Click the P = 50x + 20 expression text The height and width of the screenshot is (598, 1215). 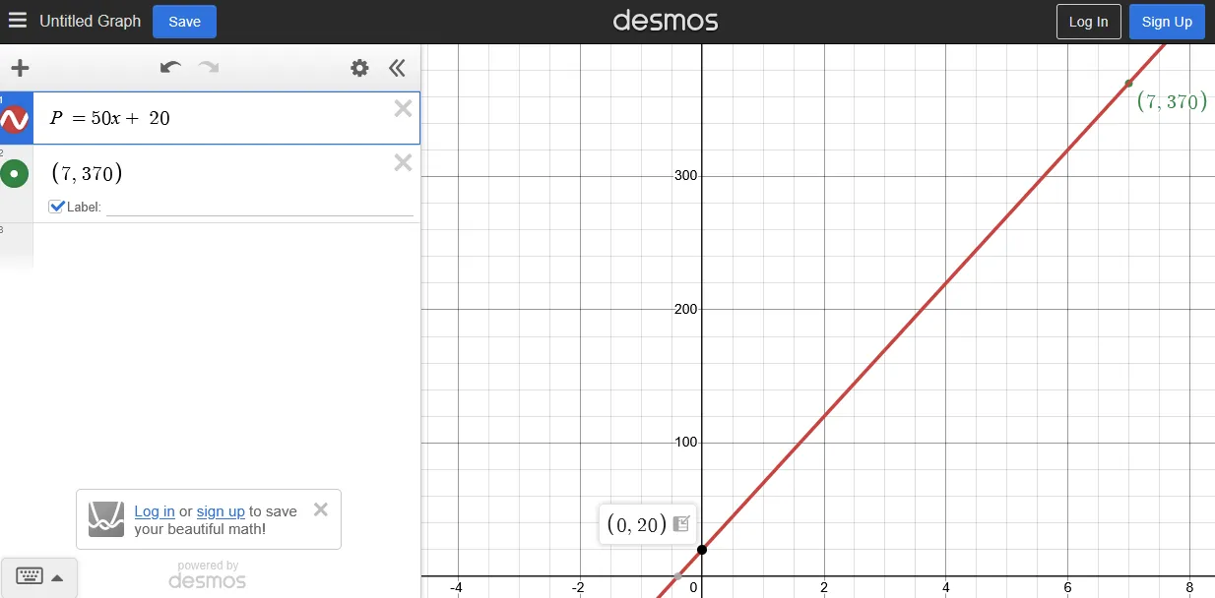pyautogui.click(x=110, y=119)
